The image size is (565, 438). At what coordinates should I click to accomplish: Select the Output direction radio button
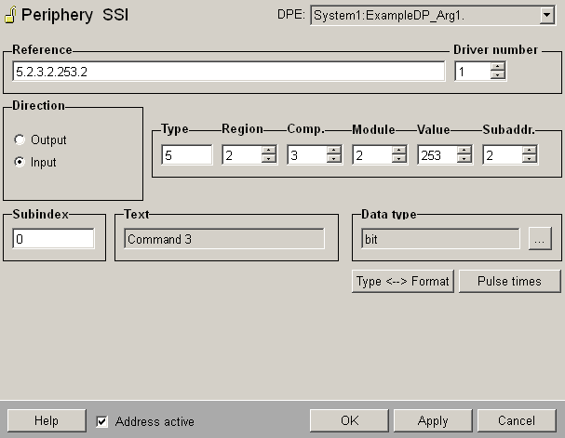point(20,140)
